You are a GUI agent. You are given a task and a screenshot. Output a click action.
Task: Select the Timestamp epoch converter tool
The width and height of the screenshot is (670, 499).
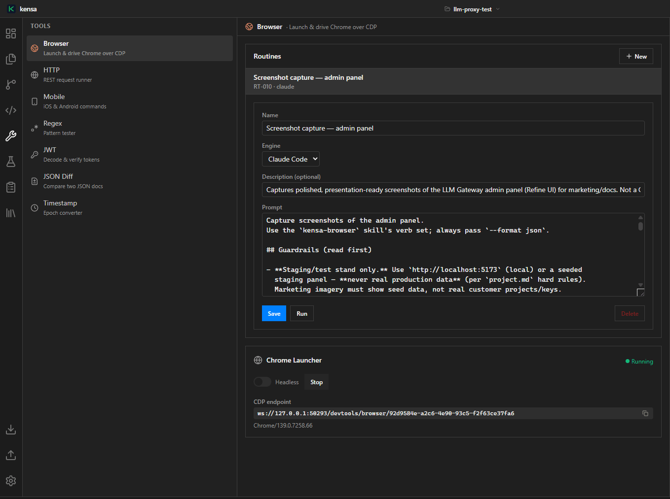point(130,208)
